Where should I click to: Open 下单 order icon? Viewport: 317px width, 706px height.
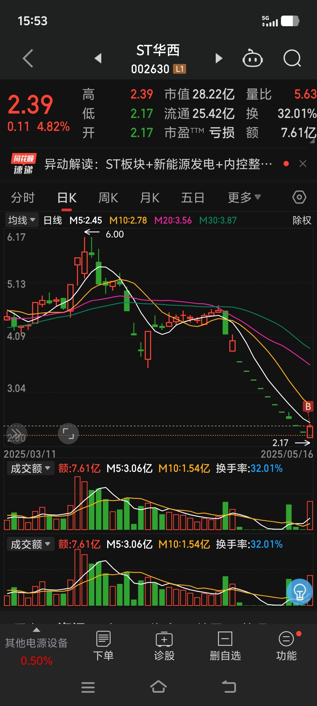click(x=103, y=646)
